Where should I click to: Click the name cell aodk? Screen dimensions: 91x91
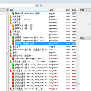[x=51, y=50]
